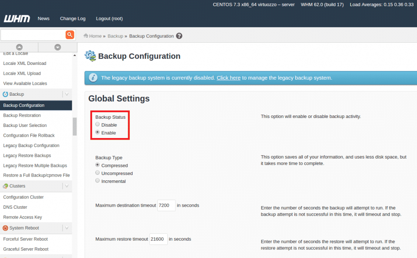Click the System Reboot section icon

click(x=5, y=228)
